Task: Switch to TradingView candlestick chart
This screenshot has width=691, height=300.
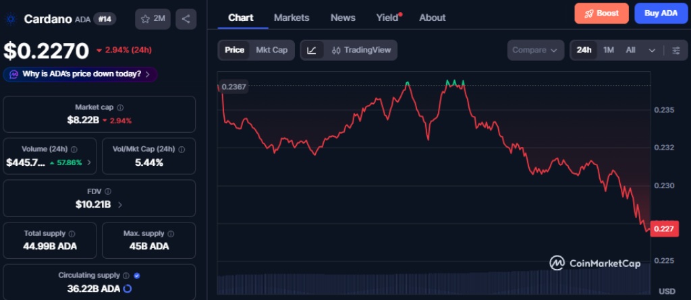Action: coord(362,50)
